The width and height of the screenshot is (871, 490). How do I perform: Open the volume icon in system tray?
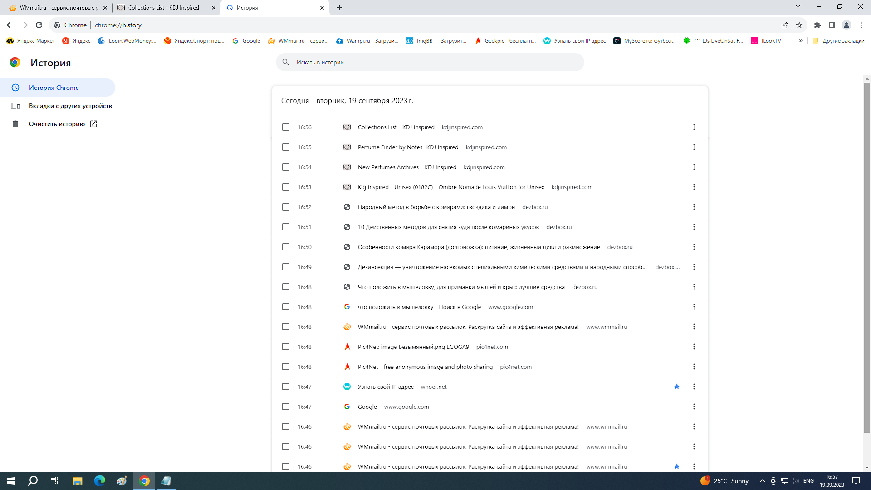coord(795,481)
